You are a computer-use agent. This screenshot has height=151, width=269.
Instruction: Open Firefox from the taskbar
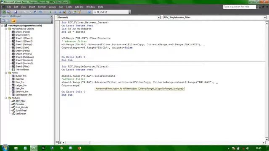point(79,148)
